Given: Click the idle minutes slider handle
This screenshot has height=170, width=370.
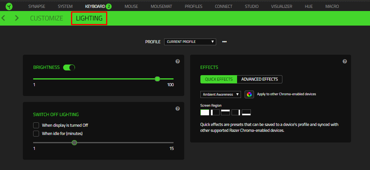Looking at the screenshot, I should click(74, 142).
